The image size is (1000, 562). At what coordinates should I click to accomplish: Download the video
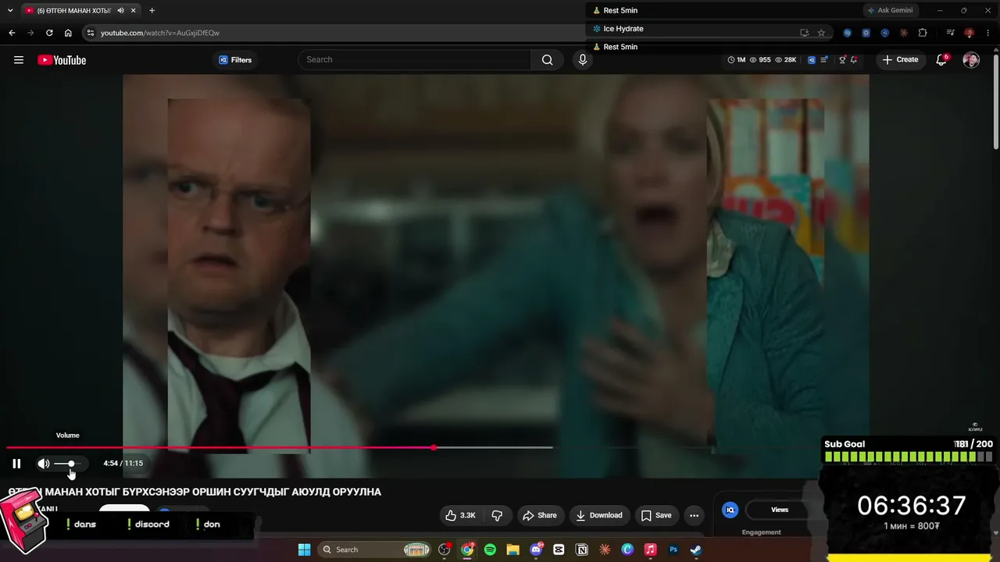[x=599, y=515]
